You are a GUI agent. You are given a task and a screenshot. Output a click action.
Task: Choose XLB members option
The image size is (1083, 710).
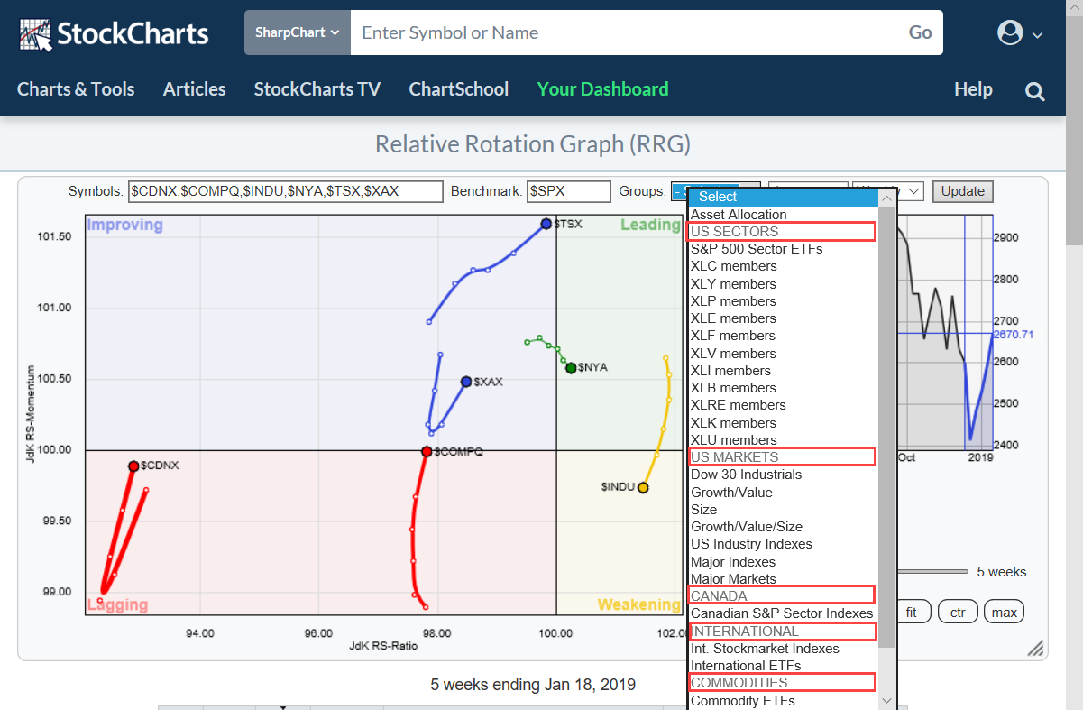click(782, 388)
